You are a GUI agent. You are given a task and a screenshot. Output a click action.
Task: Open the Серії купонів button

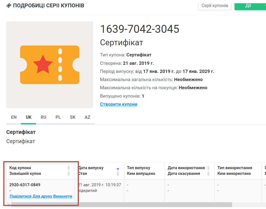(x=214, y=5)
